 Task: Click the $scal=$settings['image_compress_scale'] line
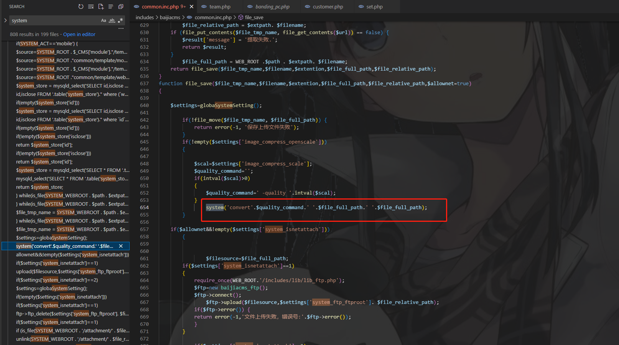(x=253, y=164)
